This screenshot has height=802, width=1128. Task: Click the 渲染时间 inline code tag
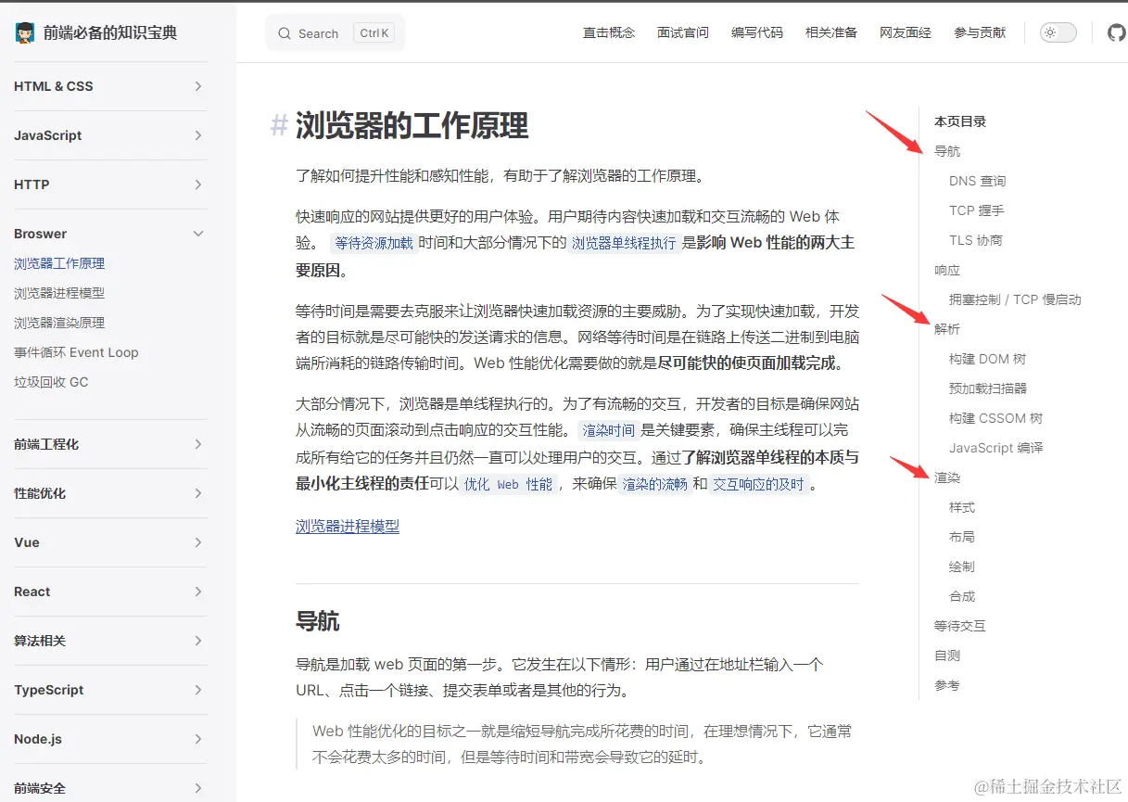608,430
